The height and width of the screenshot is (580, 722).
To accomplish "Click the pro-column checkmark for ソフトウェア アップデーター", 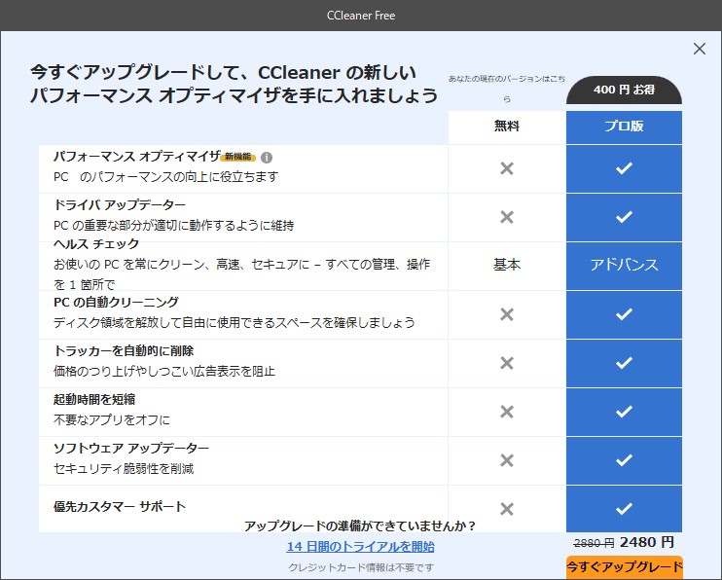I will pyautogui.click(x=624, y=460).
